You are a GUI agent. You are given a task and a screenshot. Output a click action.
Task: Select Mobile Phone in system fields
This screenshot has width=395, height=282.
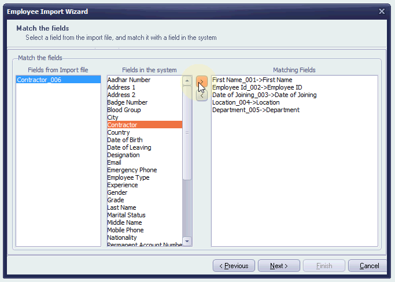145,230
